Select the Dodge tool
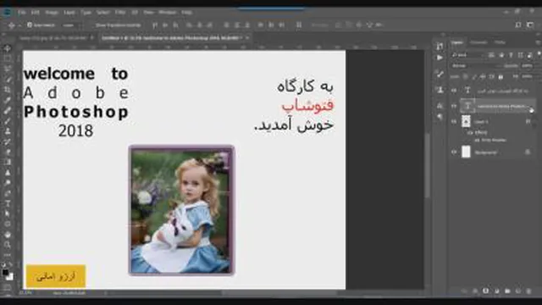Image resolution: width=542 pixels, height=305 pixels. coord(8,183)
